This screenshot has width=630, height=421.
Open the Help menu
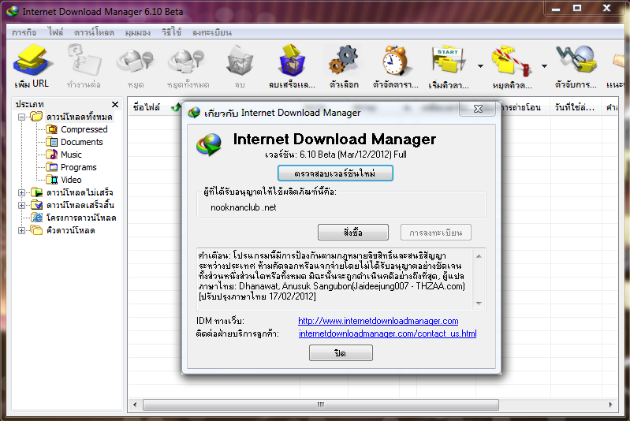pos(172,32)
